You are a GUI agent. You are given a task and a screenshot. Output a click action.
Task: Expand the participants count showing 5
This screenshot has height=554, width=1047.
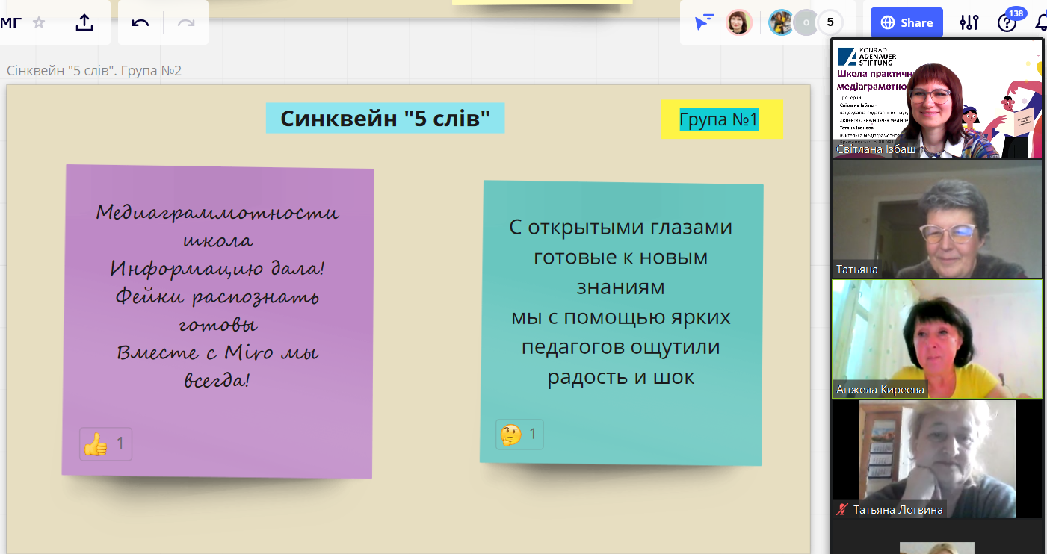[x=830, y=22]
